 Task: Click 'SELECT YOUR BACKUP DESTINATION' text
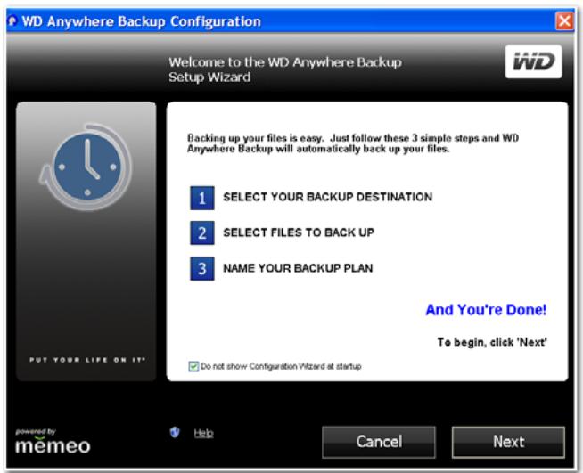pyautogui.click(x=327, y=197)
